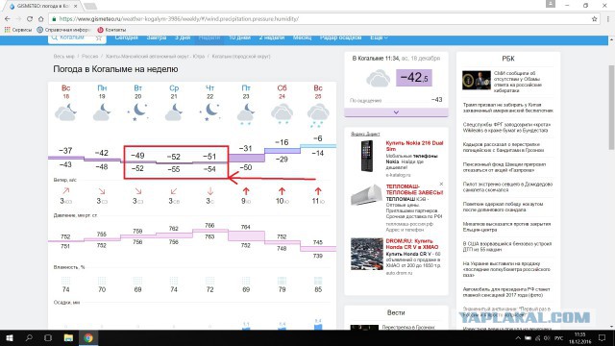Click the Nokia phone ad thumbnail
The height and width of the screenshot is (346, 615).
tap(366, 156)
